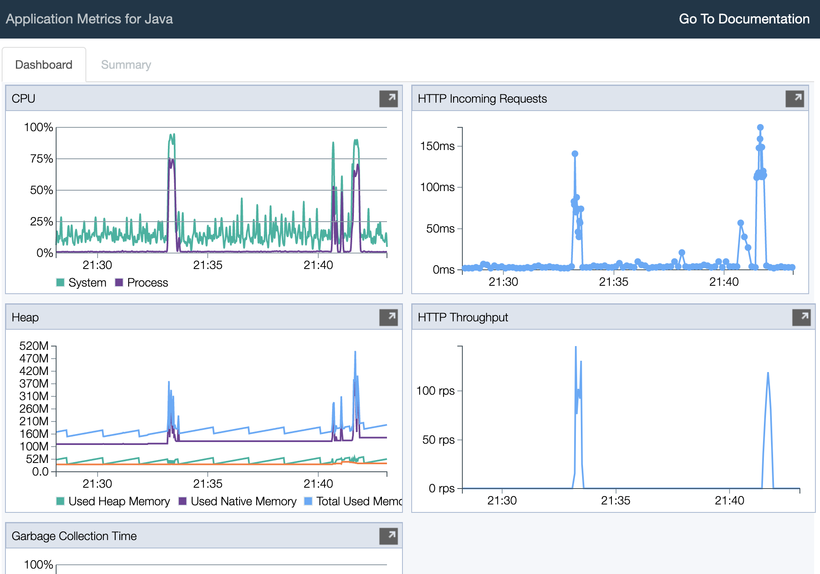Image resolution: width=820 pixels, height=574 pixels.
Task: Switch to the Summary tab
Action: pyautogui.click(x=126, y=65)
